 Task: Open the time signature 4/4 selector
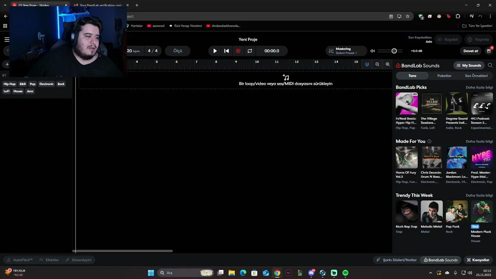(x=153, y=51)
